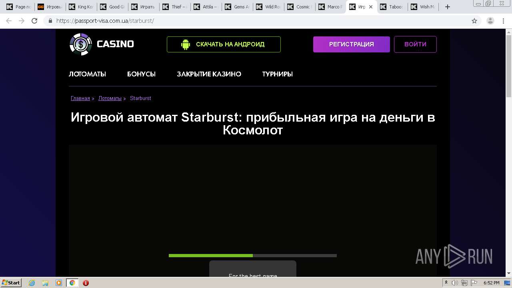The image size is (512, 288).
Task: Click the taskbar clock showing 6:52 PM
Action: coord(491,283)
